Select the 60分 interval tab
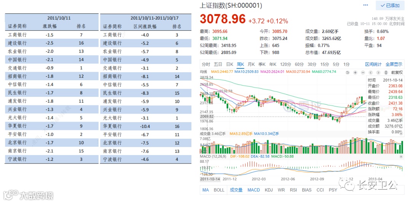The width and height of the screenshot is (411, 203). [299, 64]
